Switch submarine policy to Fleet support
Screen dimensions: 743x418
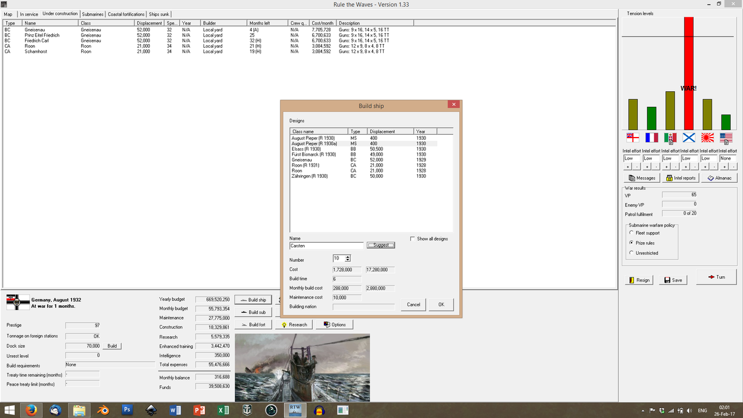(x=632, y=233)
